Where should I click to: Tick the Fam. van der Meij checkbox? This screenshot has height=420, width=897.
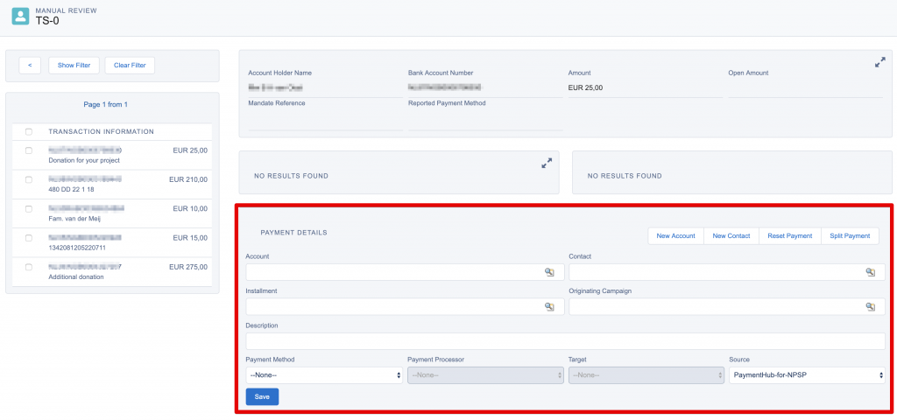(x=29, y=209)
